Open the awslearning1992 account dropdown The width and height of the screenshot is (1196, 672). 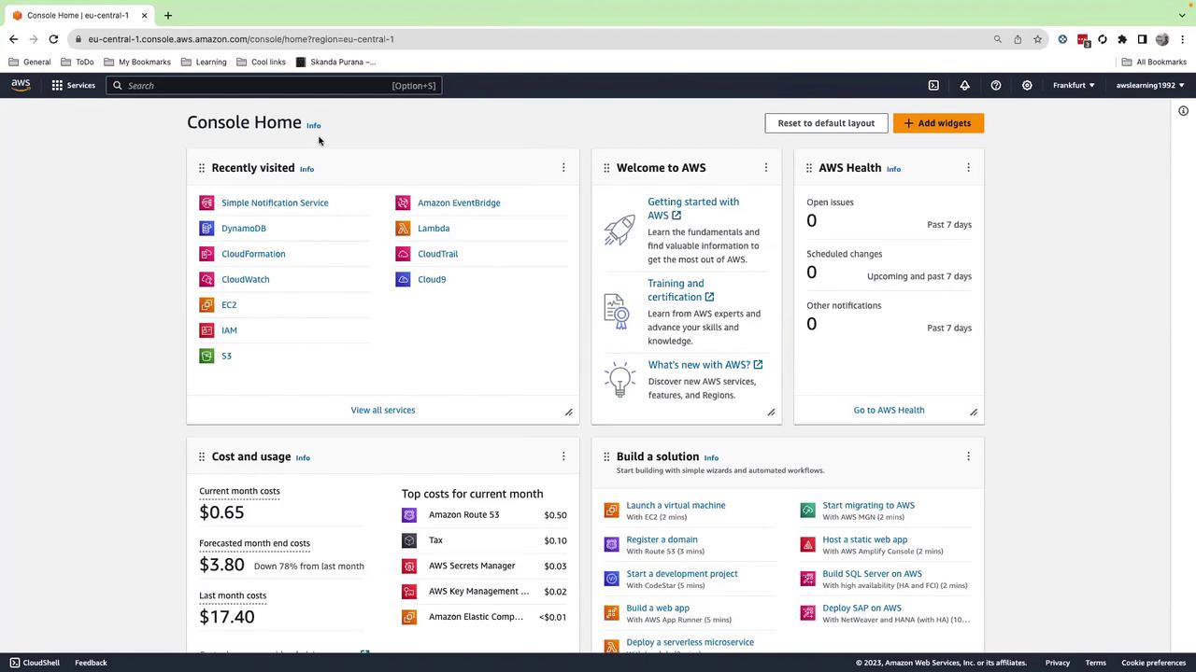[1150, 85]
